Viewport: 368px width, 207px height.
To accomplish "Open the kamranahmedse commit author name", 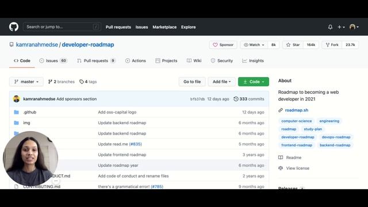I will click(x=39, y=99).
